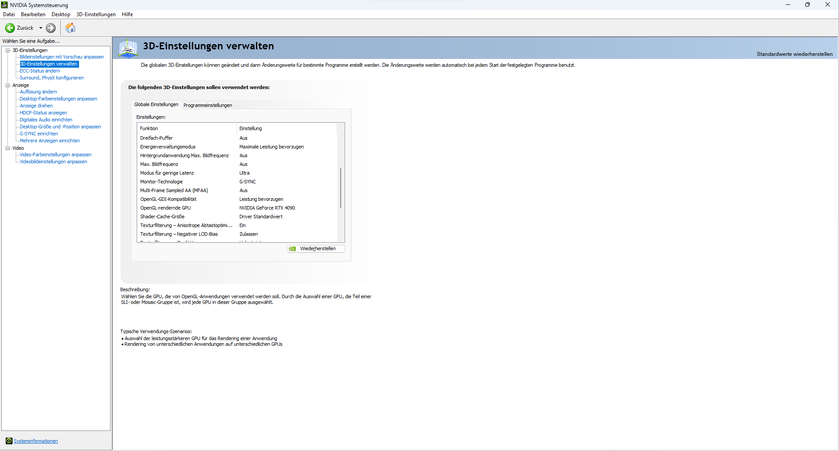This screenshot has height=451, width=839.
Task: Open the Hilfe menu
Action: point(128,14)
